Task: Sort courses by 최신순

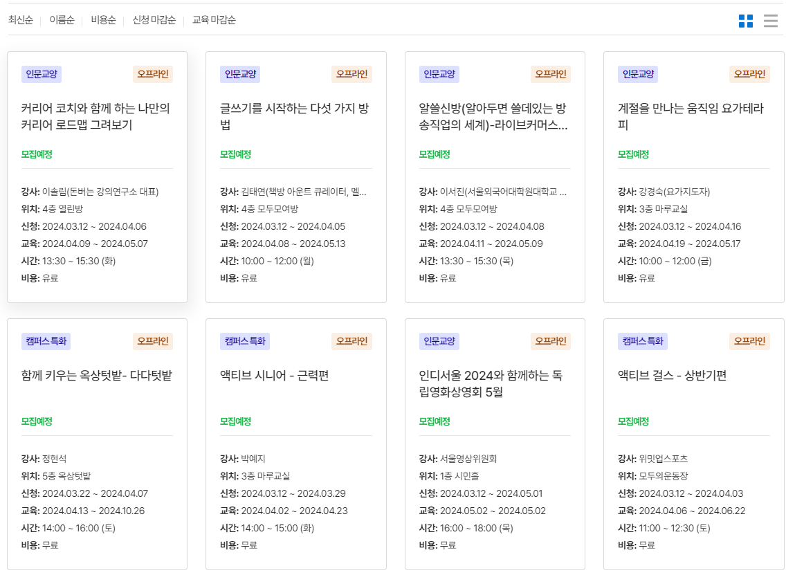Action: (x=19, y=20)
